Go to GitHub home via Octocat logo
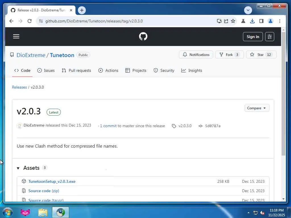 (143, 36)
